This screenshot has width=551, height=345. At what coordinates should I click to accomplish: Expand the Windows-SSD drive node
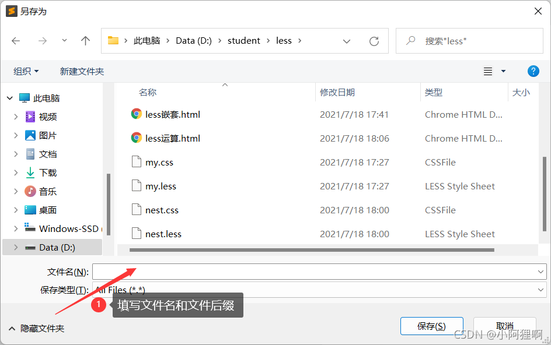pos(16,228)
